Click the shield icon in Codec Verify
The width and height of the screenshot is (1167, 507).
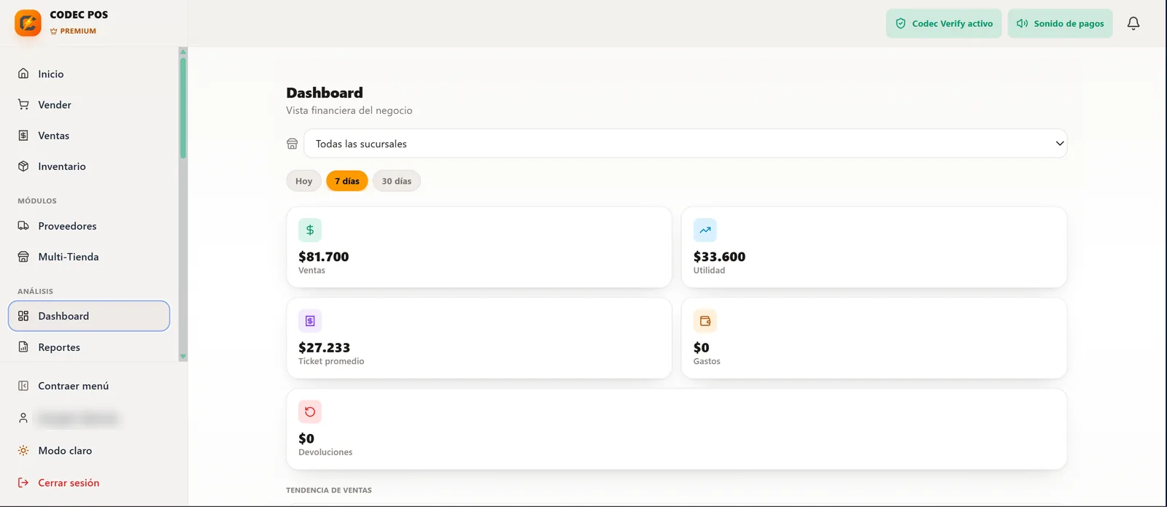(x=901, y=23)
